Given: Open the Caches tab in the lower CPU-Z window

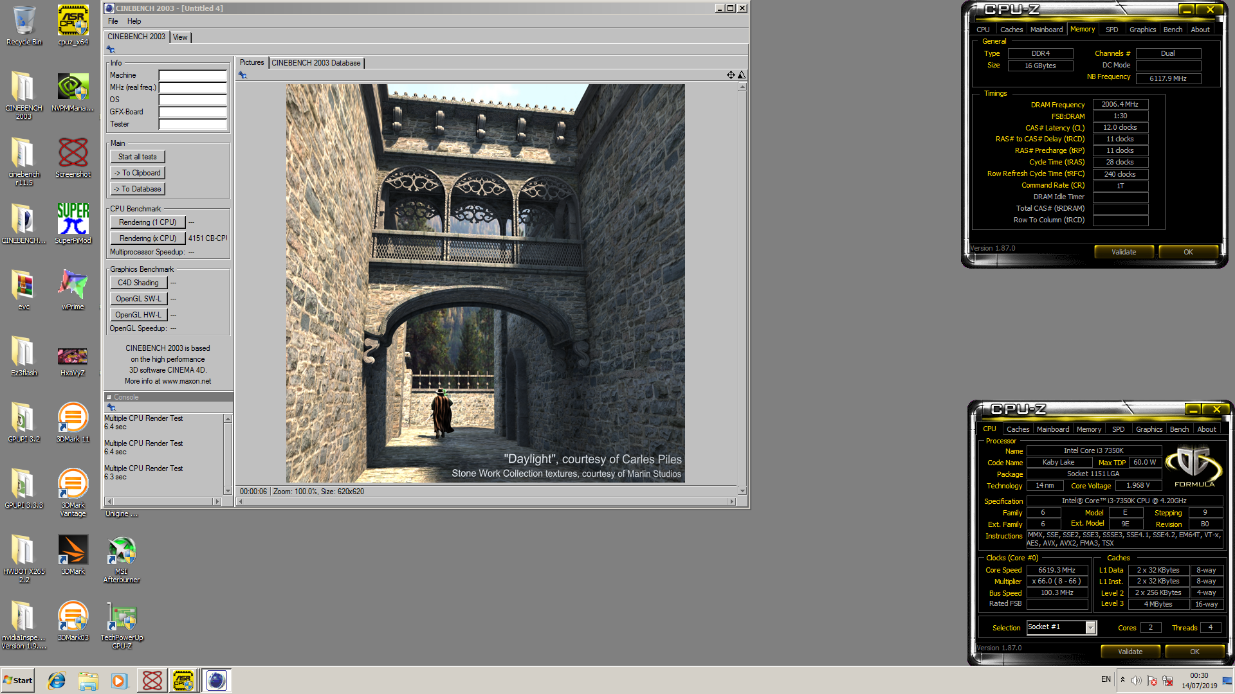Looking at the screenshot, I should point(1018,429).
